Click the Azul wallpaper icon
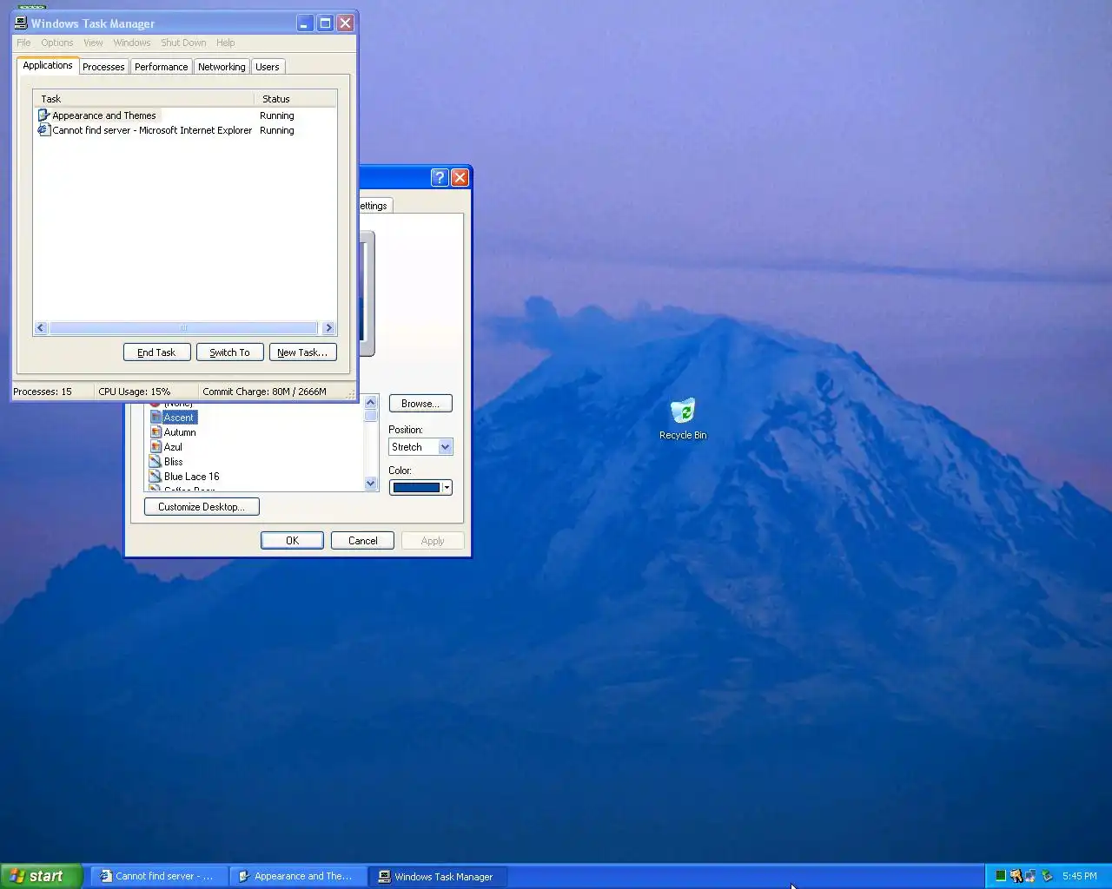This screenshot has width=1112, height=889. coord(156,447)
